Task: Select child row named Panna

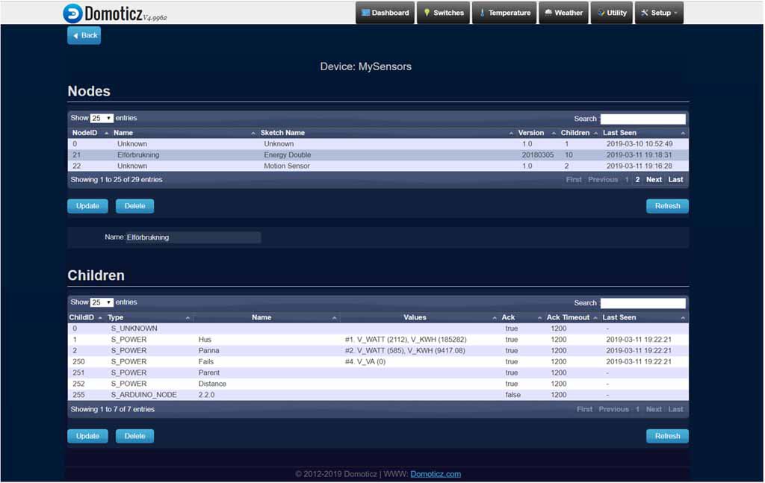Action: (378, 351)
